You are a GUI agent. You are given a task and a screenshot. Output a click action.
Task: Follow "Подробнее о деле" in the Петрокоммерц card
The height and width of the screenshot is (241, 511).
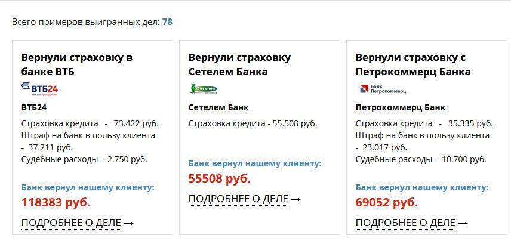(x=412, y=223)
